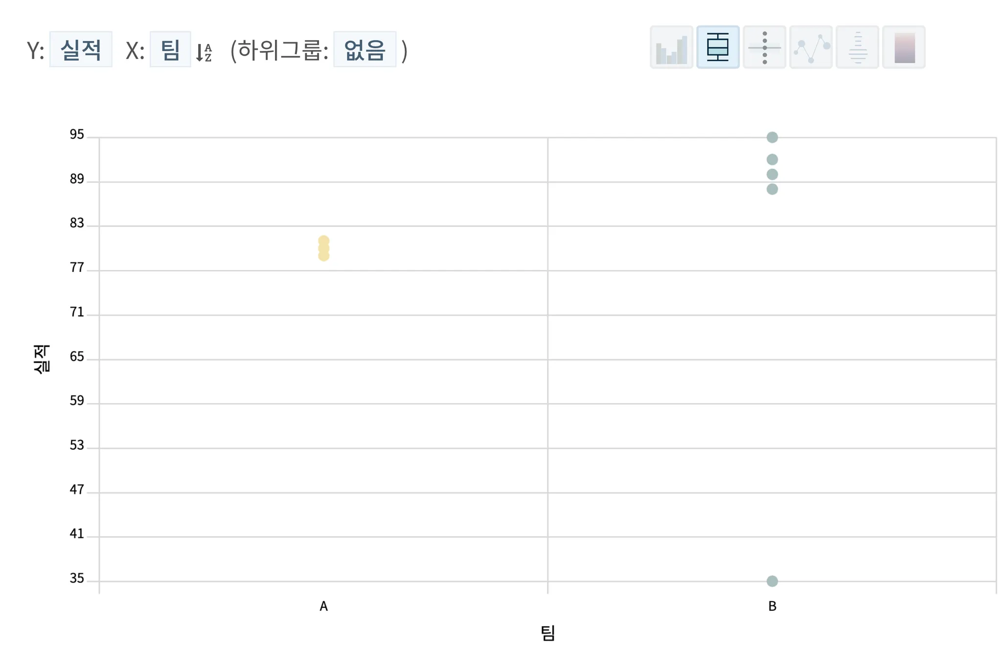Click the bottom yellow team A point
The image size is (1002, 651).
coord(323,256)
